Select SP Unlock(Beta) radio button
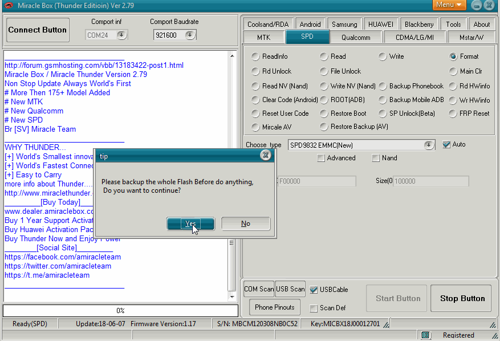500x341 pixels. click(x=383, y=113)
